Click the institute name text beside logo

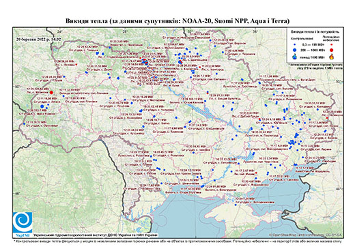(96, 235)
